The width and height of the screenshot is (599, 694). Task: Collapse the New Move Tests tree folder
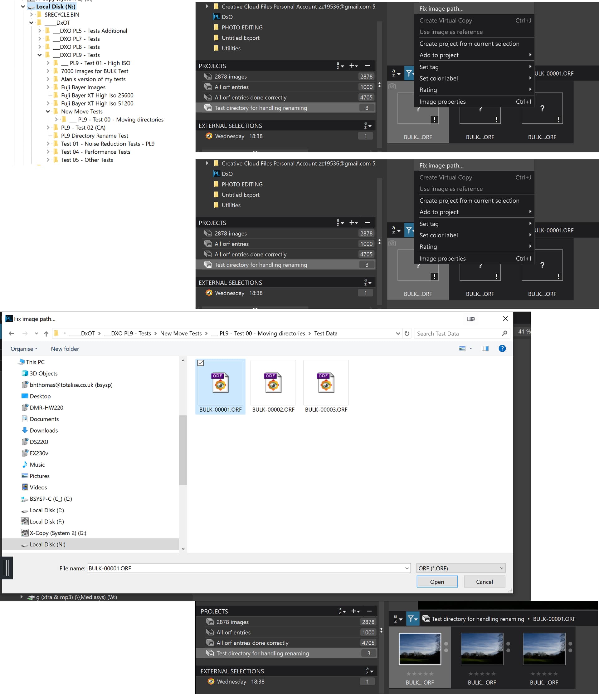[x=48, y=112]
